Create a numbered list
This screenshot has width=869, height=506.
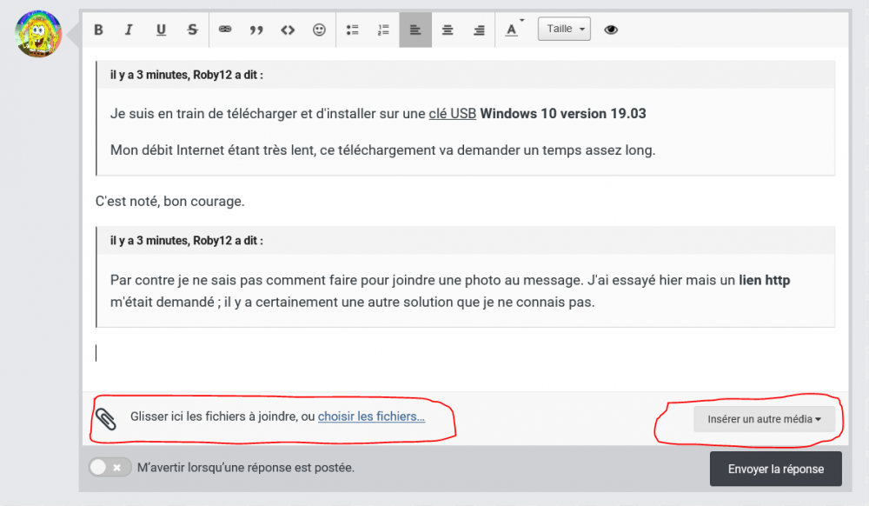tap(383, 30)
